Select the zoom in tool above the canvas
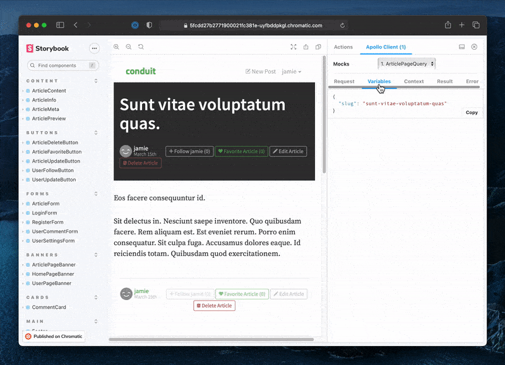Image resolution: width=505 pixels, height=365 pixels. [116, 47]
